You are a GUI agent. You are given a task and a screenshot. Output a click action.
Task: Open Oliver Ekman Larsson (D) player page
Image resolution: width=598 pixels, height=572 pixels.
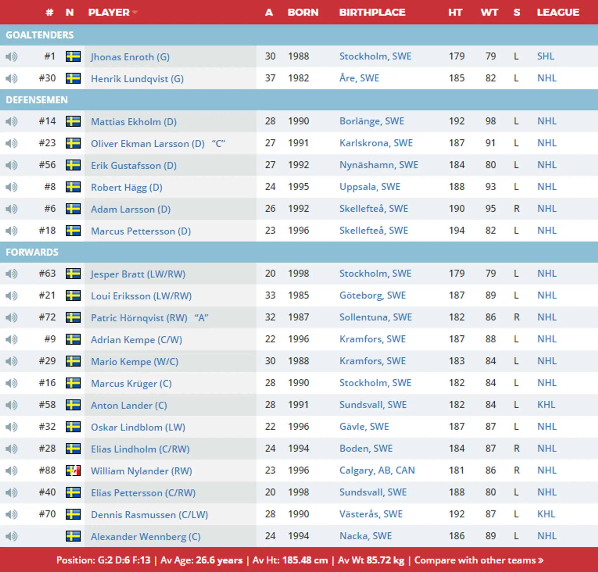(x=148, y=144)
